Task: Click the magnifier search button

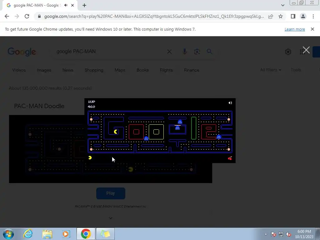Action: (209, 52)
